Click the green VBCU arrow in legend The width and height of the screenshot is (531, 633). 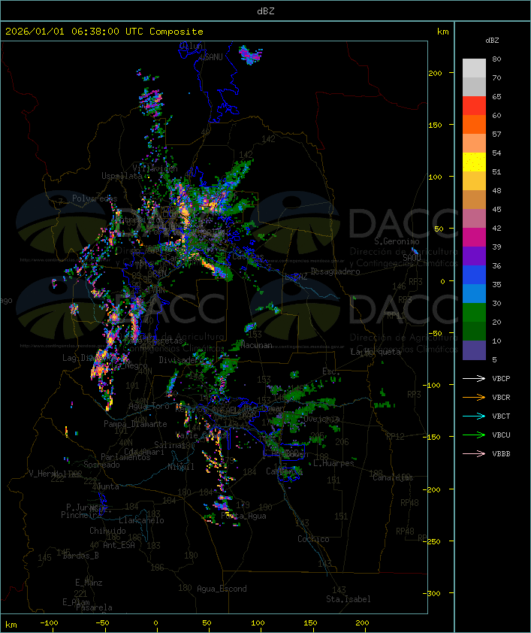[x=474, y=435]
